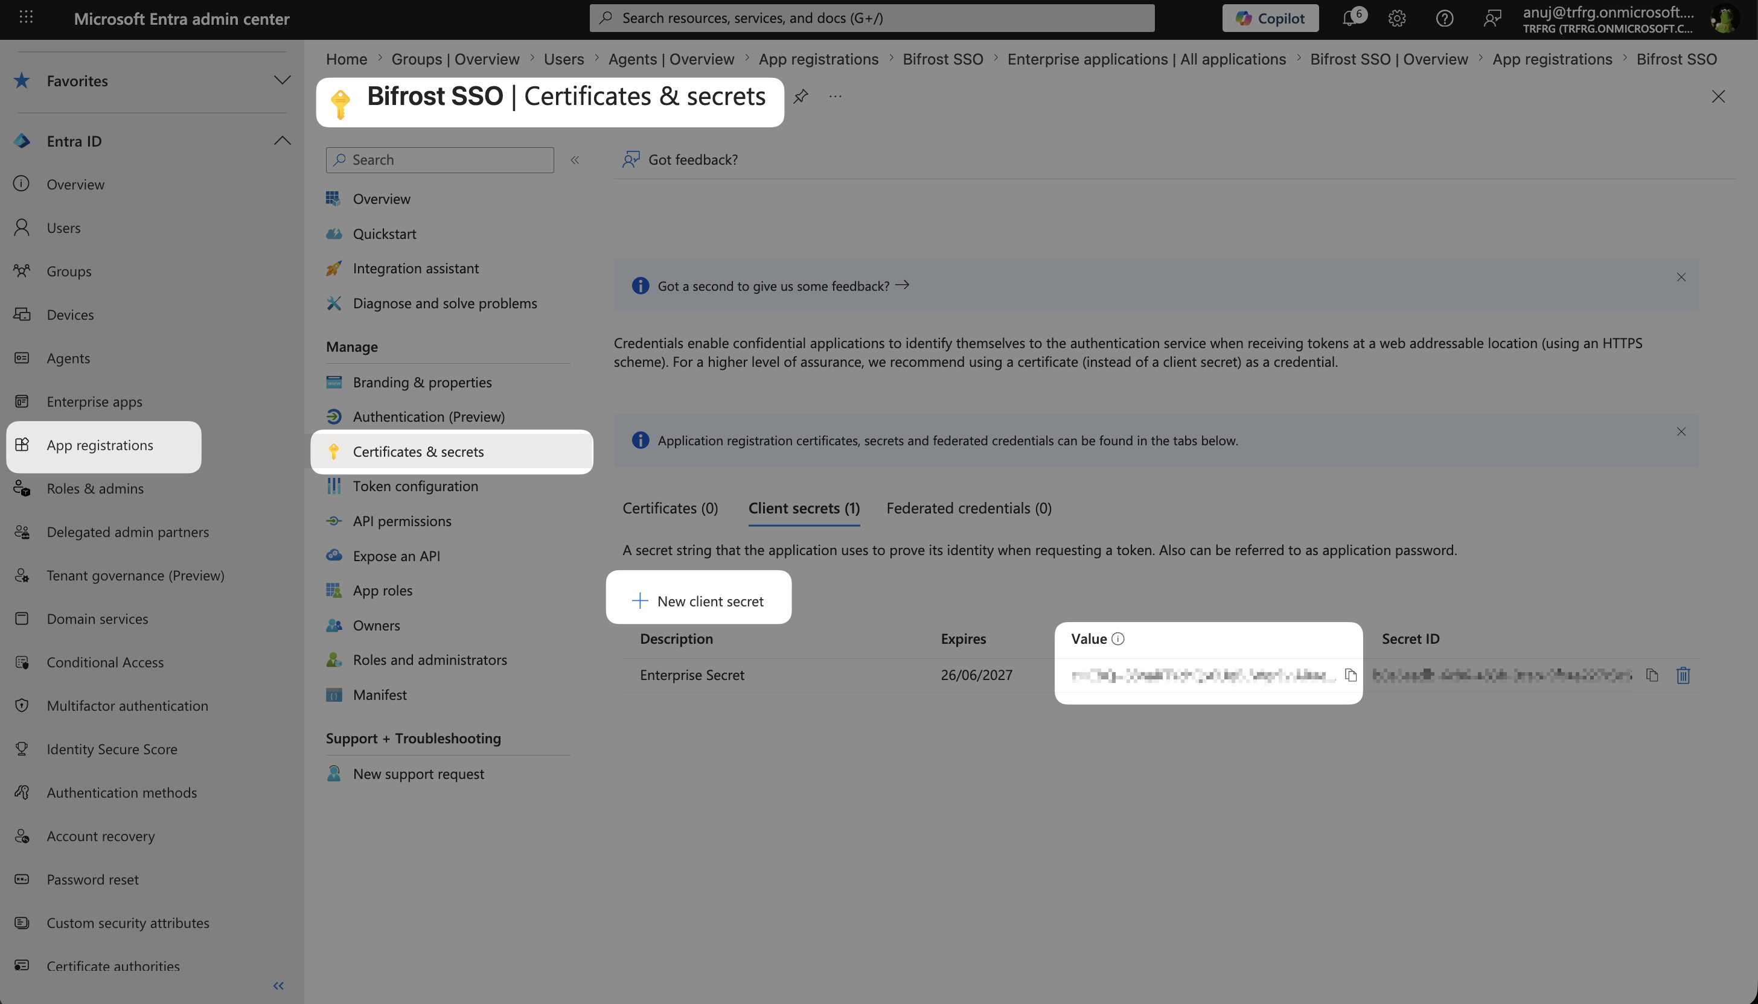
Task: Open the more options ellipsis
Action: pyautogui.click(x=836, y=97)
